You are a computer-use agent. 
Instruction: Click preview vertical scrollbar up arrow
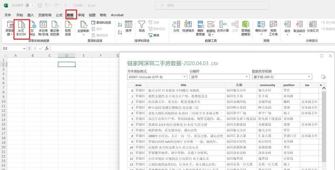pos(323,88)
